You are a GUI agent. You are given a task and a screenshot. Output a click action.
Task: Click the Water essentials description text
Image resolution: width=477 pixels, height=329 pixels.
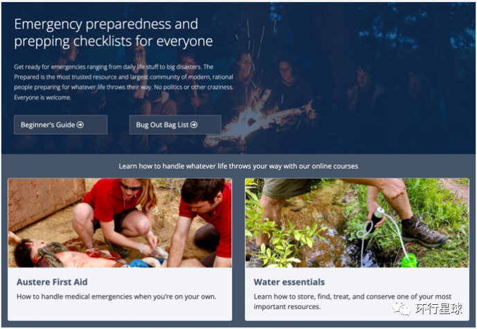pyautogui.click(x=352, y=301)
